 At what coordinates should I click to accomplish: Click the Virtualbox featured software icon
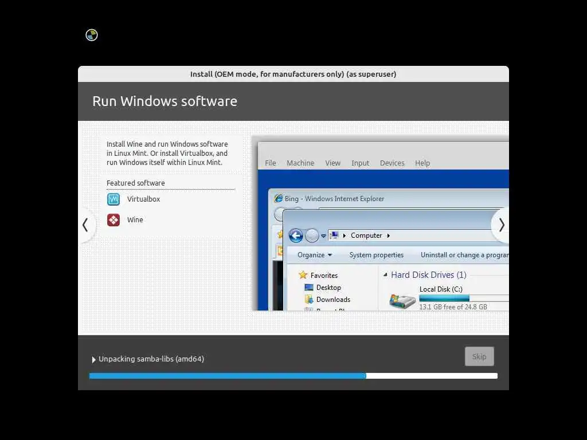point(114,199)
